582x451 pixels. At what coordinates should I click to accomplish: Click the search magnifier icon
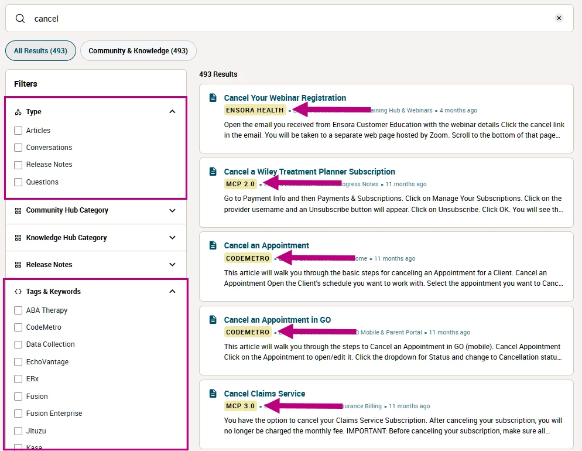[20, 18]
